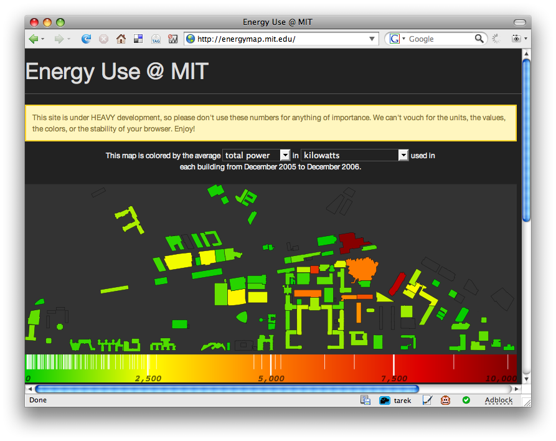Go to the home page icon
The height and width of the screenshot is (441, 556).
tap(121, 39)
